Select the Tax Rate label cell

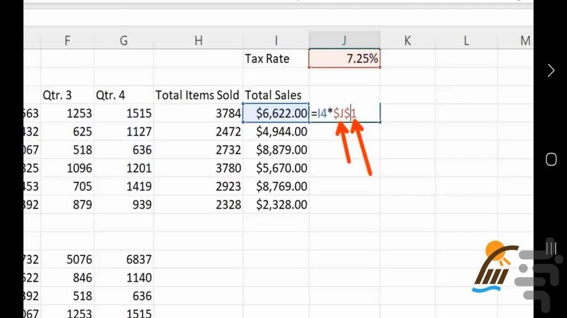click(x=276, y=59)
